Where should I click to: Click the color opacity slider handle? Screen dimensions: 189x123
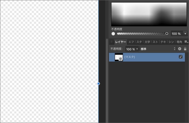167,34
